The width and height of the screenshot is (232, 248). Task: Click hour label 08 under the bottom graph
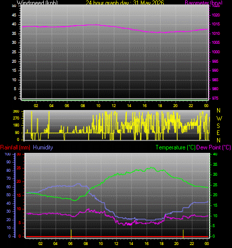pyautogui.click(x=86, y=244)
